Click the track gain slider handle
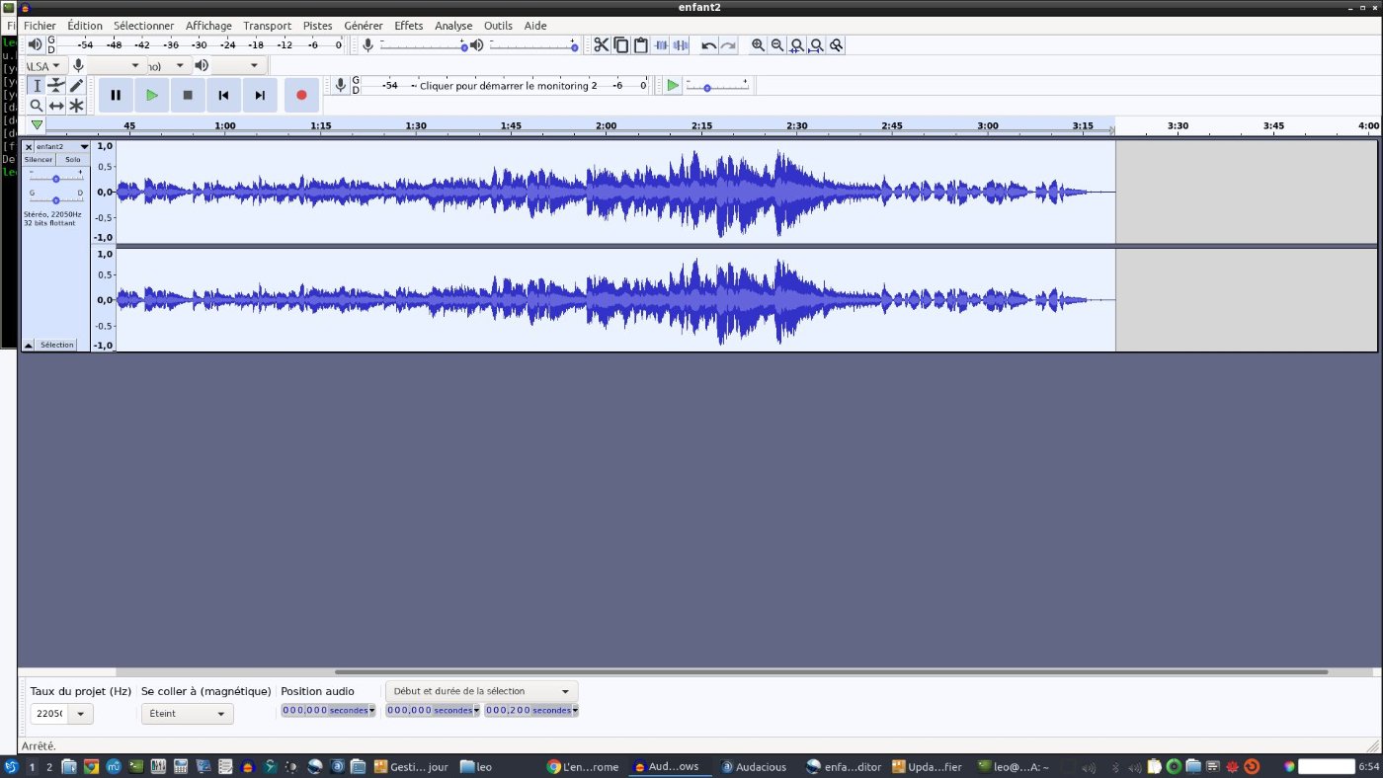This screenshot has width=1383, height=778. point(56,179)
